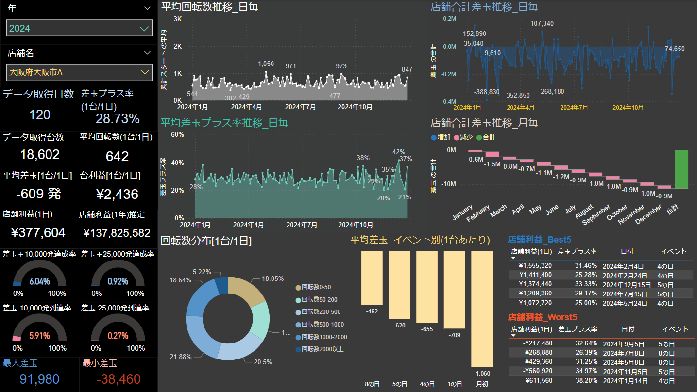The image size is (697, 392).
Task: Click the sort arrow in the Worst5 table
Action: coord(514,336)
